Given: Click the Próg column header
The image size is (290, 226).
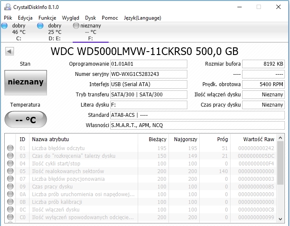Looking at the screenshot, I should tap(215, 139).
